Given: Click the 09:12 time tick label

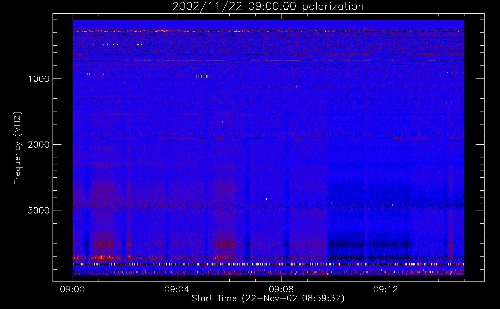Looking at the screenshot, I should pyautogui.click(x=386, y=290).
